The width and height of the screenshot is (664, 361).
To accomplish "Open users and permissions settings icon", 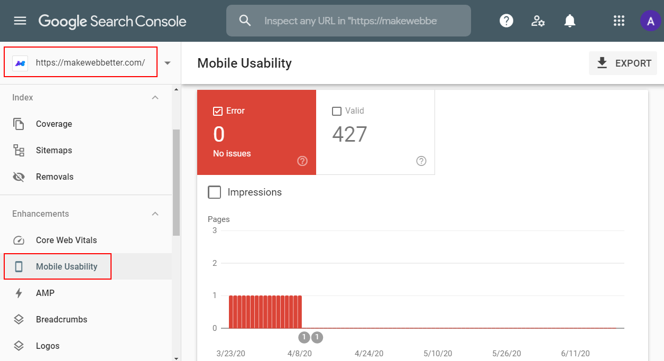I will (538, 21).
